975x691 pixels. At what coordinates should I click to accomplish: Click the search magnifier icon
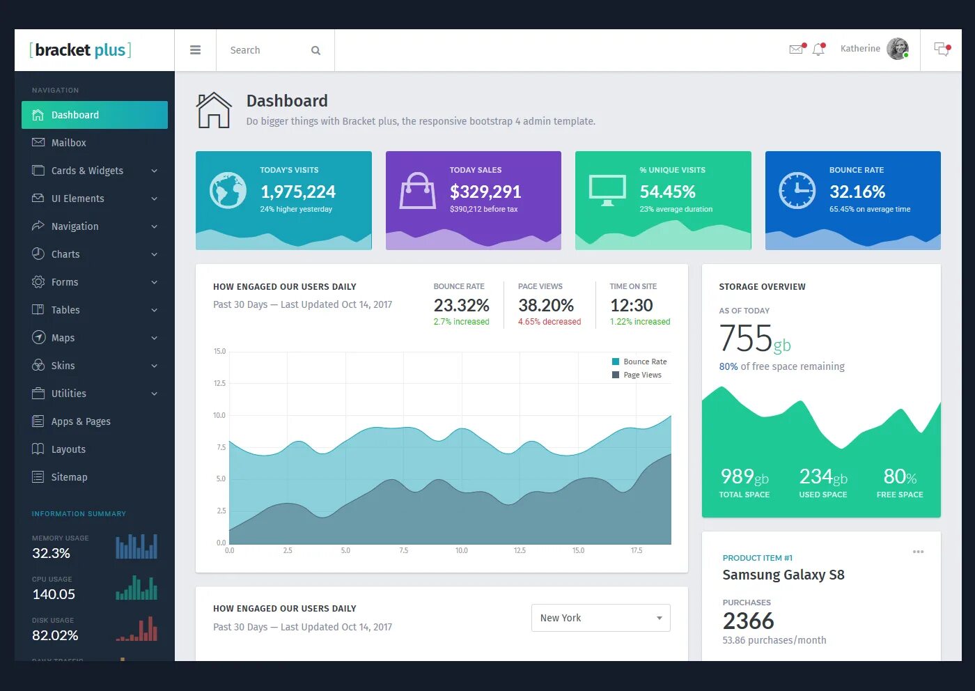pos(315,50)
